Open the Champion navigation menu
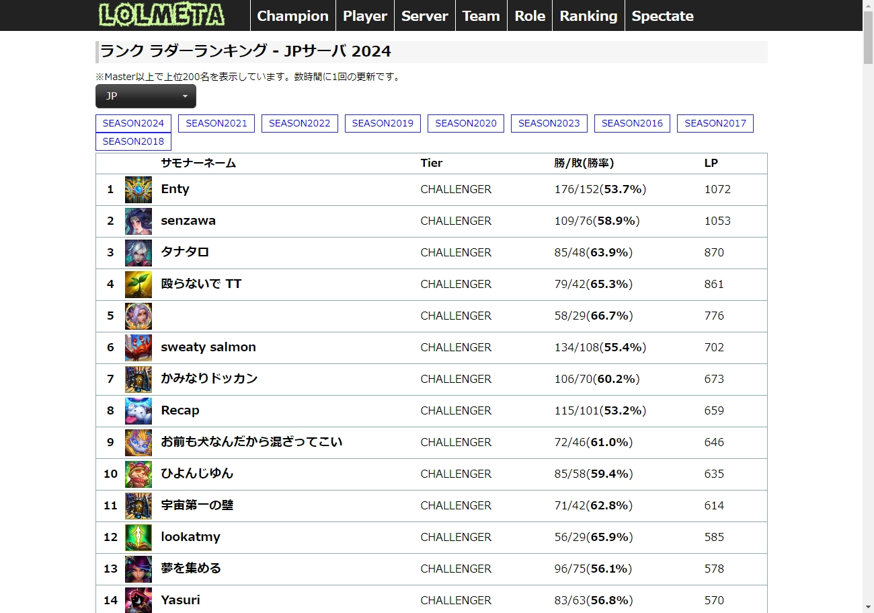 point(292,15)
